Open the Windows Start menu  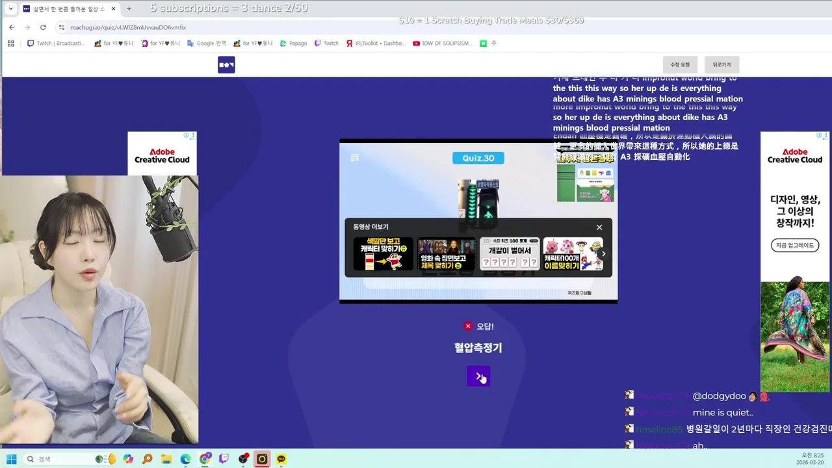[x=12, y=459]
